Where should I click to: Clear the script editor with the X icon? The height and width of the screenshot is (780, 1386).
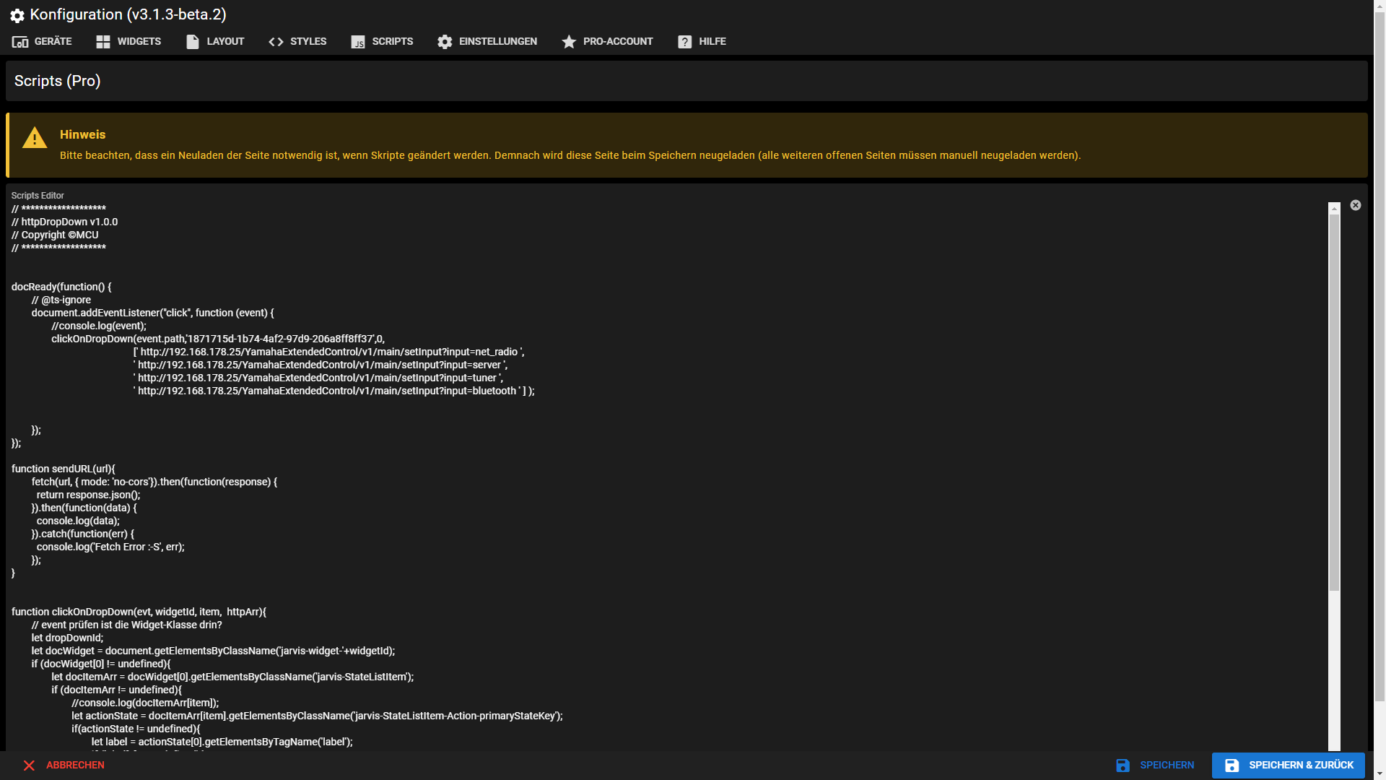1356,205
